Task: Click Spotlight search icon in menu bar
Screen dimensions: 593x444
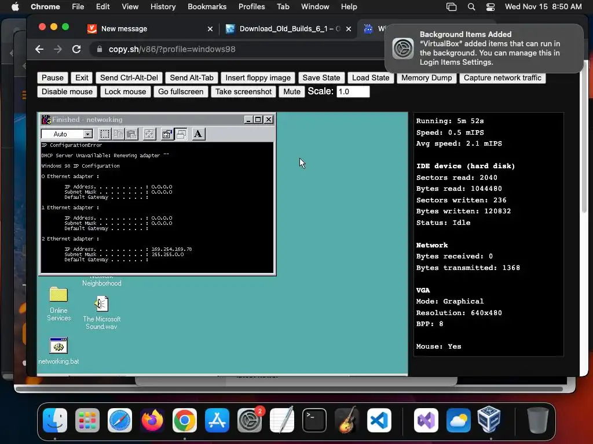Action: tap(471, 7)
